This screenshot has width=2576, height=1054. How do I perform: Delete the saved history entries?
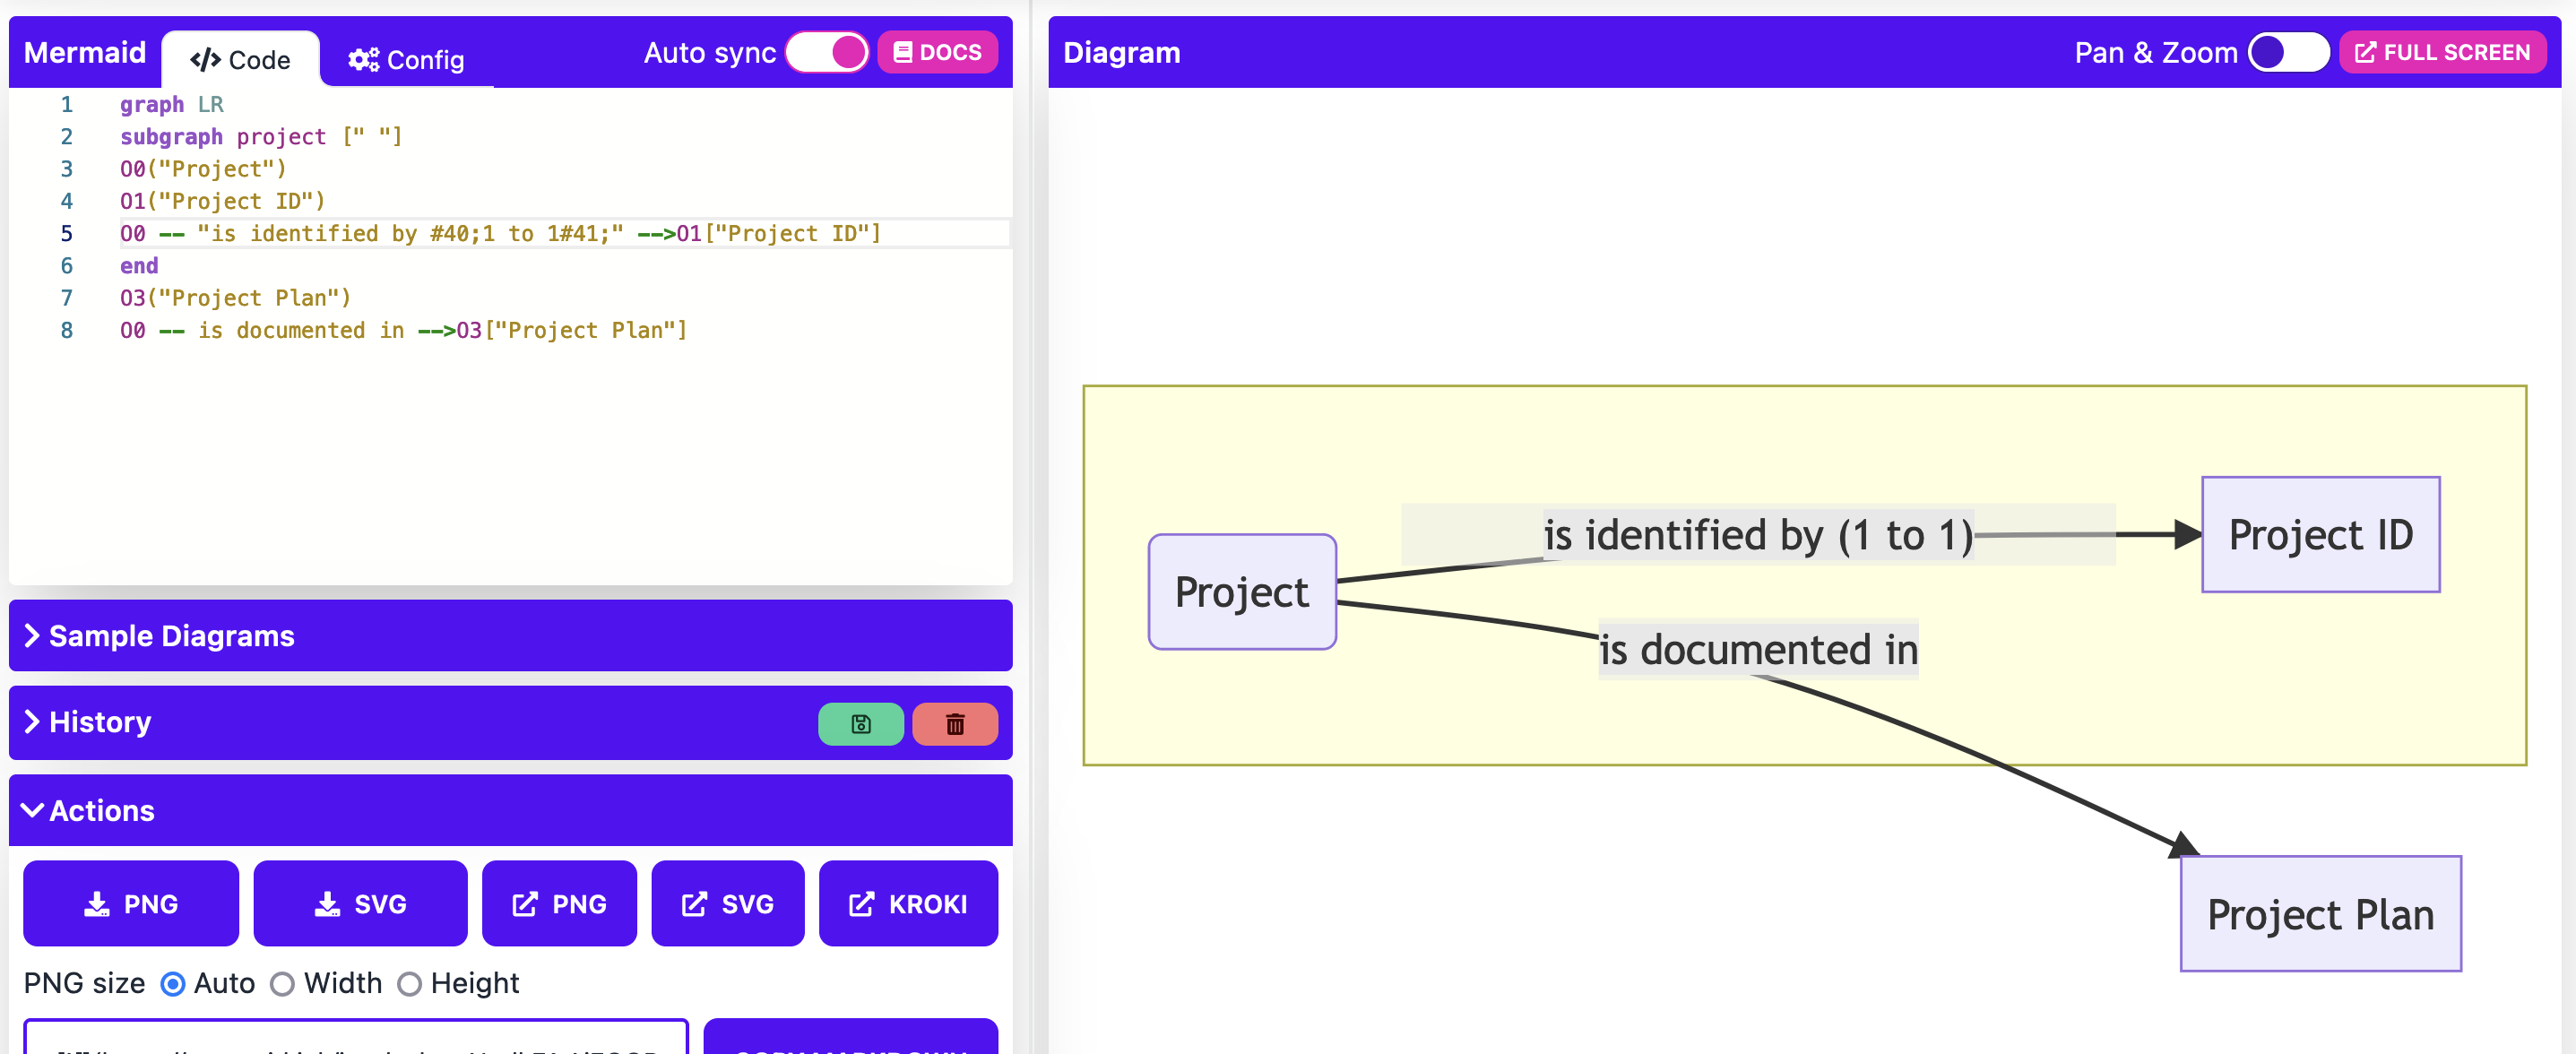click(954, 723)
